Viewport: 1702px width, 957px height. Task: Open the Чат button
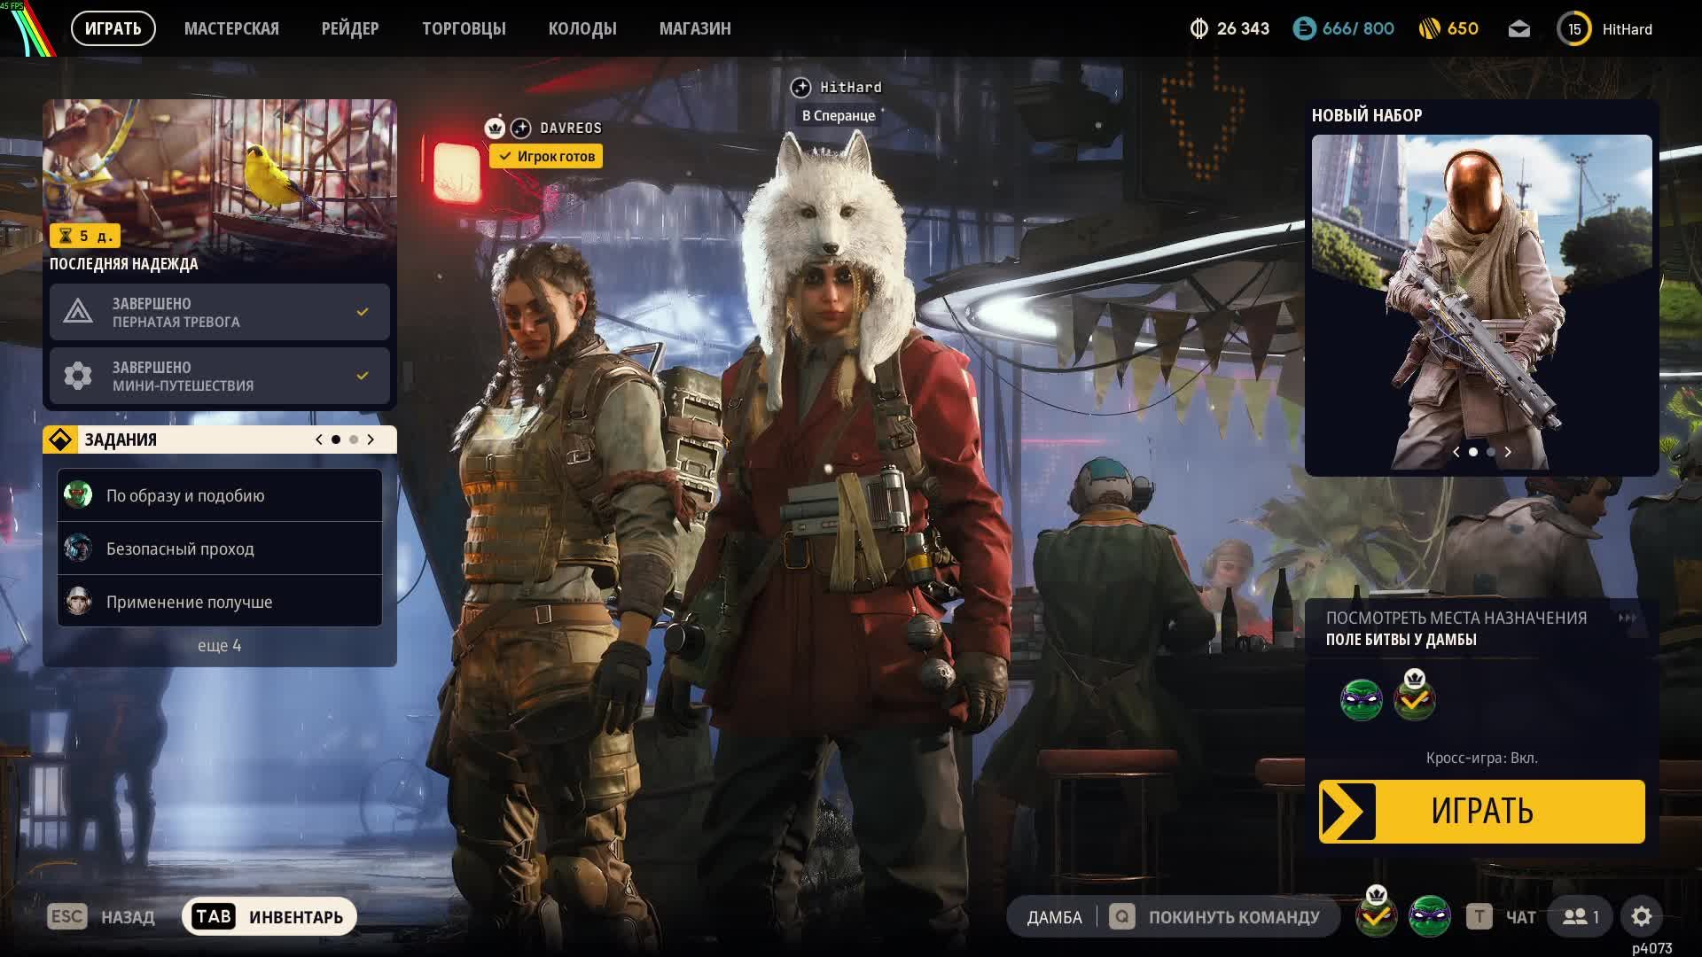click(x=1521, y=917)
